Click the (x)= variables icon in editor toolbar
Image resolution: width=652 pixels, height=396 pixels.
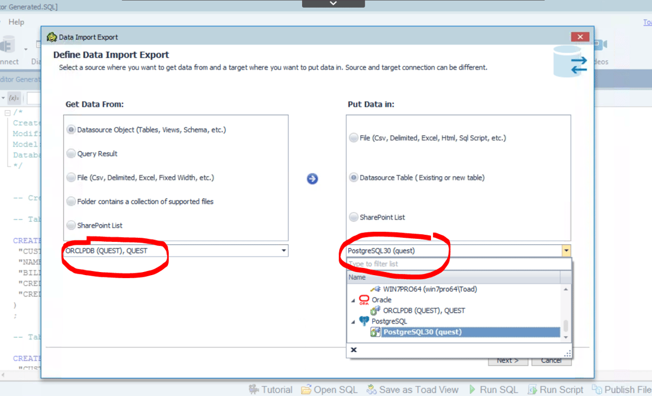(14, 98)
